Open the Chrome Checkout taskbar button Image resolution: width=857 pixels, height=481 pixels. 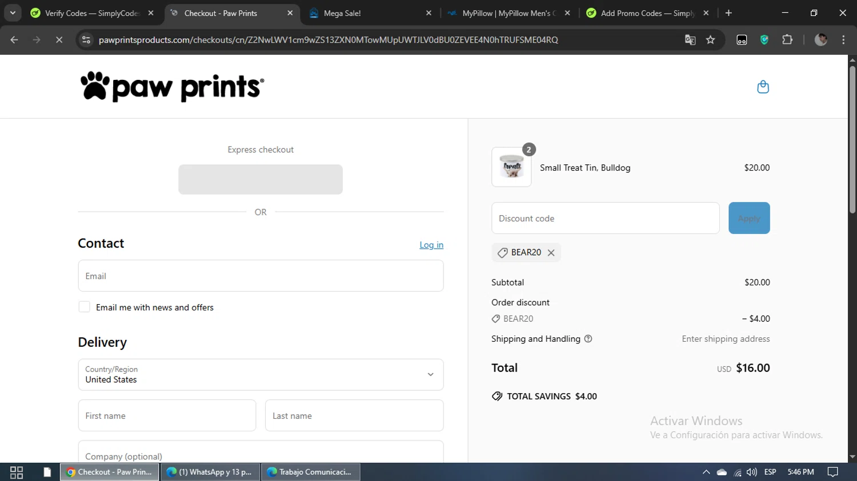pos(110,472)
